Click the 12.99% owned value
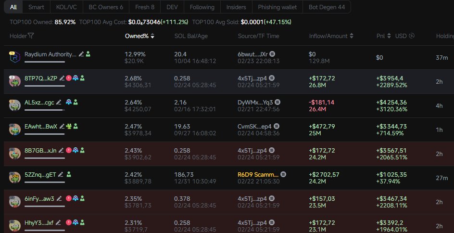The image size is (454, 233). pyautogui.click(x=135, y=54)
